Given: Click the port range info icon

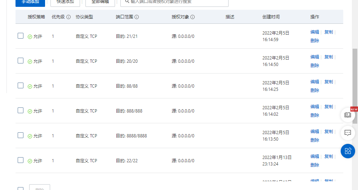Looking at the screenshot, I should (x=137, y=17).
